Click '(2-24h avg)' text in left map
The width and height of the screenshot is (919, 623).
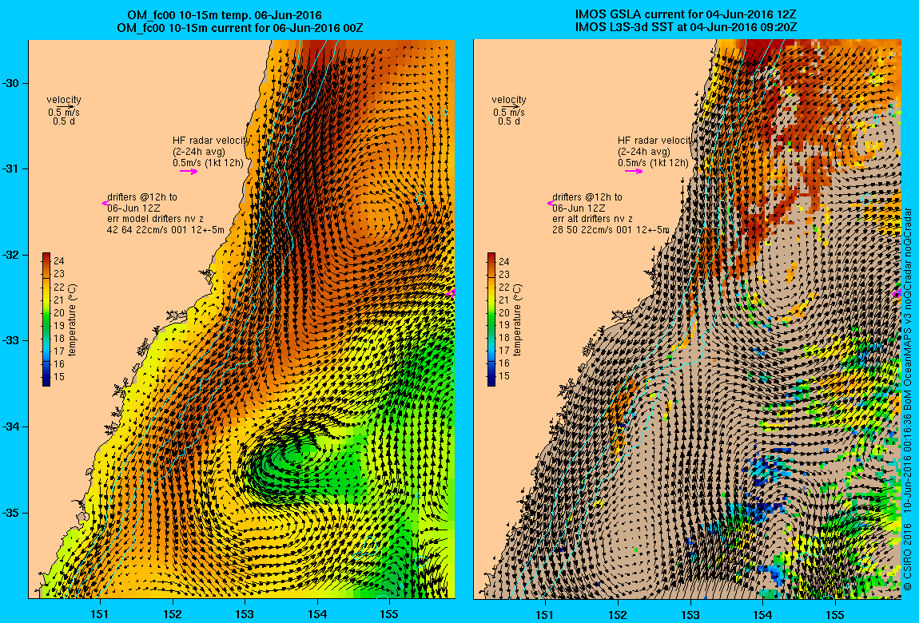[199, 152]
